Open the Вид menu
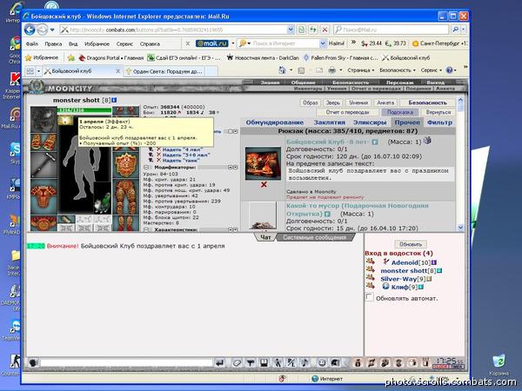 pos(73,44)
